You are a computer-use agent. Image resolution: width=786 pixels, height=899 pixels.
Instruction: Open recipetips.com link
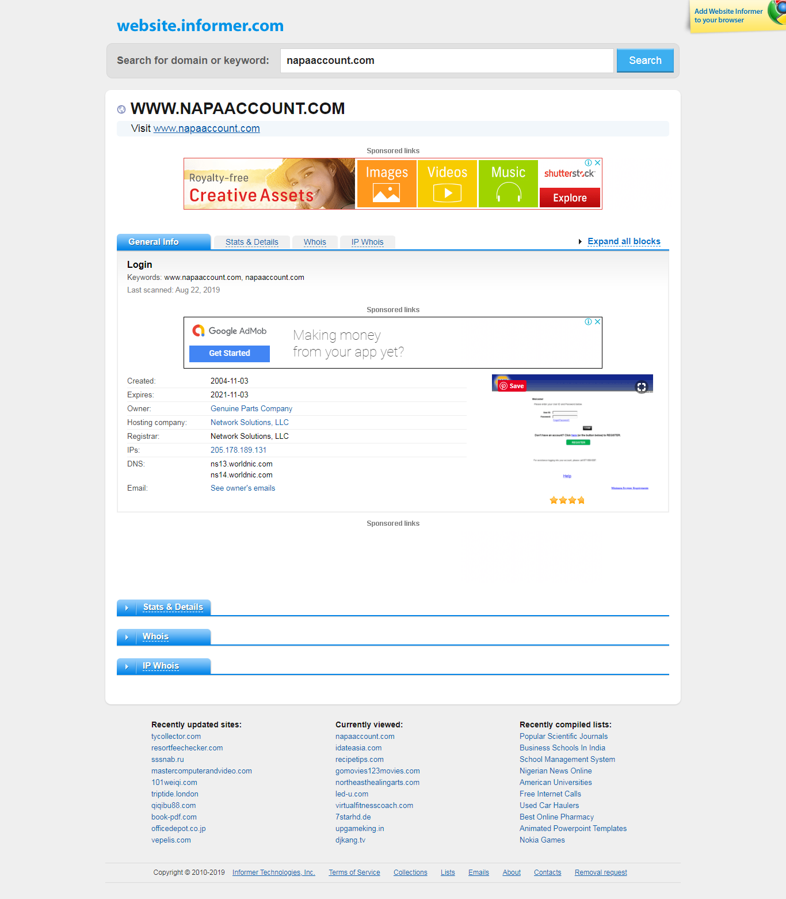coord(360,760)
